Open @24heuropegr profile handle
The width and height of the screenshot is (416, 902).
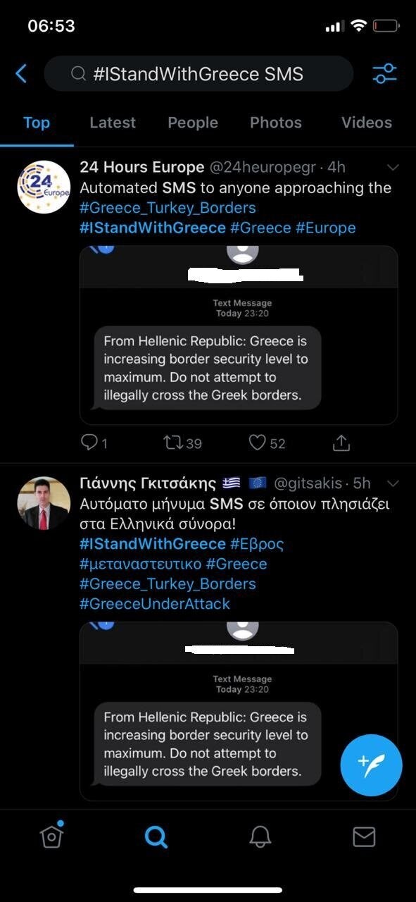click(x=275, y=168)
